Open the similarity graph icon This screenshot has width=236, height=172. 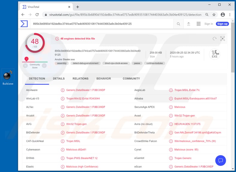pos(223,39)
